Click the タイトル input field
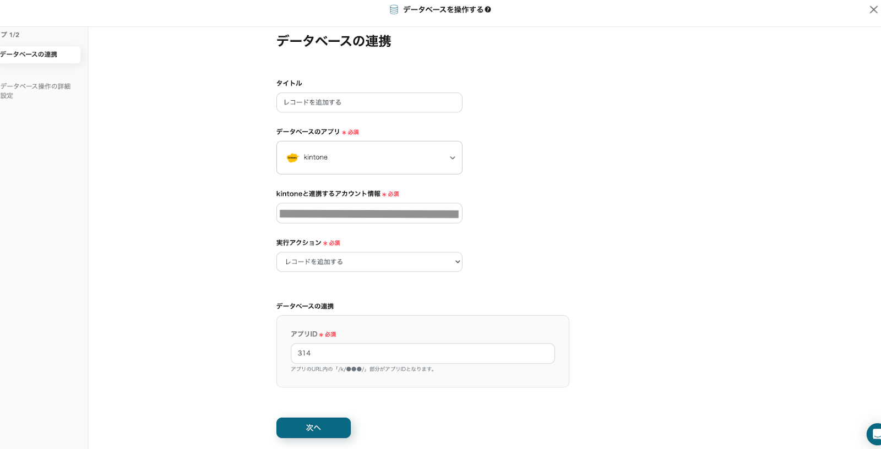881x449 pixels. 369,102
